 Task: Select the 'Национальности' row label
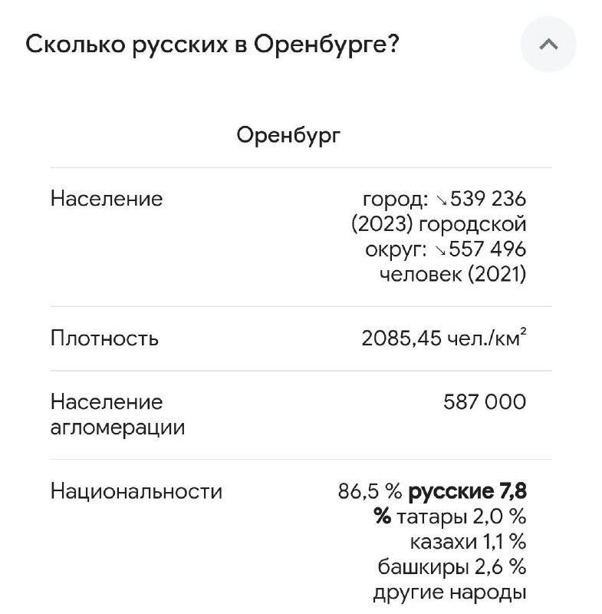coord(137,491)
